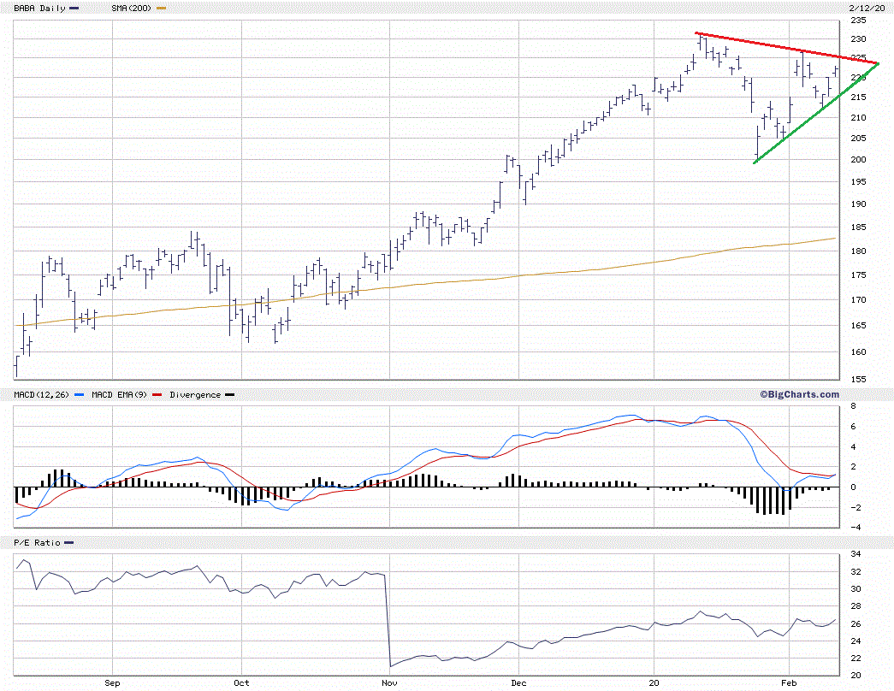Screen dimensions: 894x691
Task: Click the "Sep" month label on time axis
Action: click(112, 683)
